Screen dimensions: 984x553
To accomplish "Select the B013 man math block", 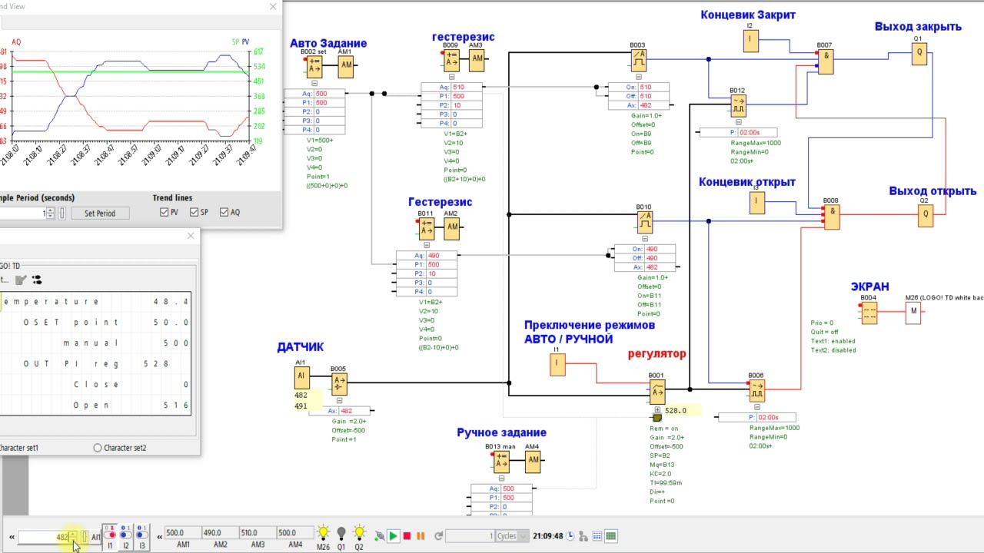I will (501, 461).
